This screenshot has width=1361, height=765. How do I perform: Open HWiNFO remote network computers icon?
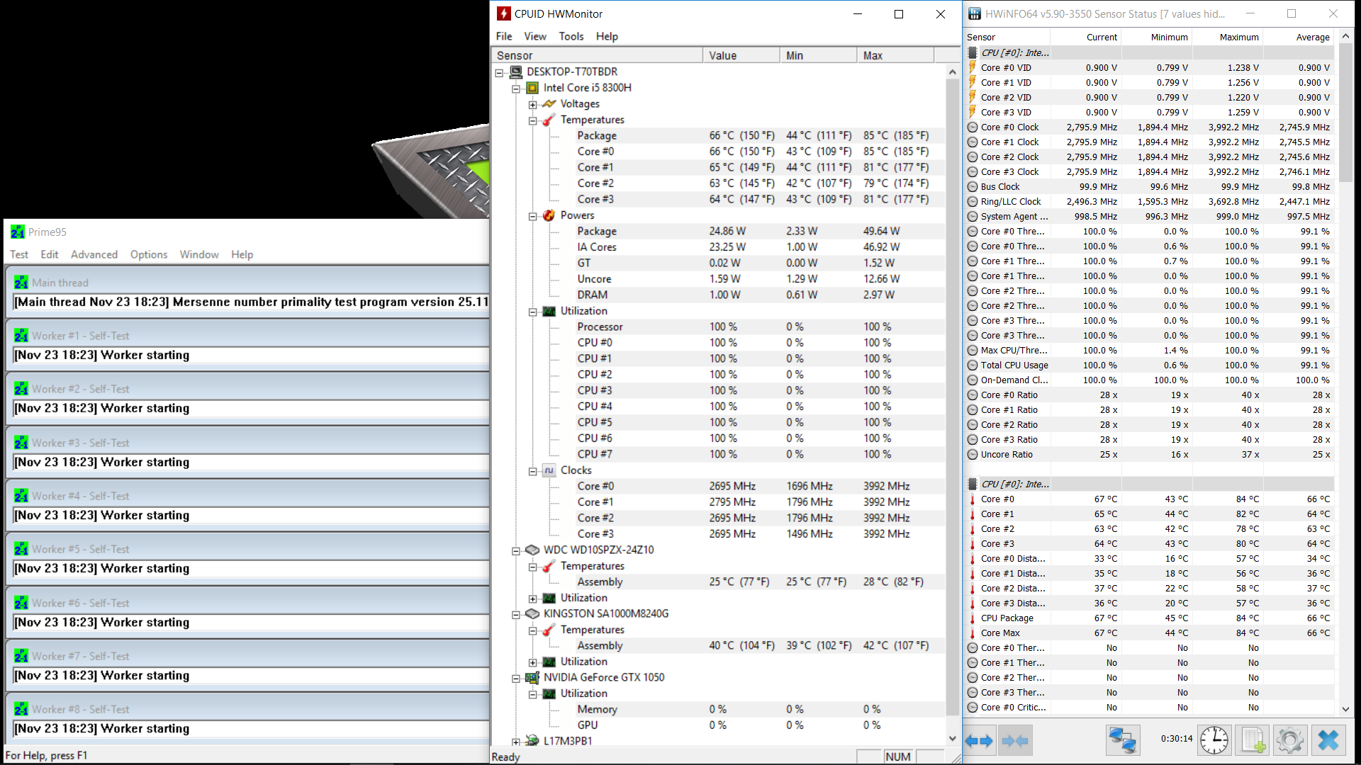(x=1123, y=741)
